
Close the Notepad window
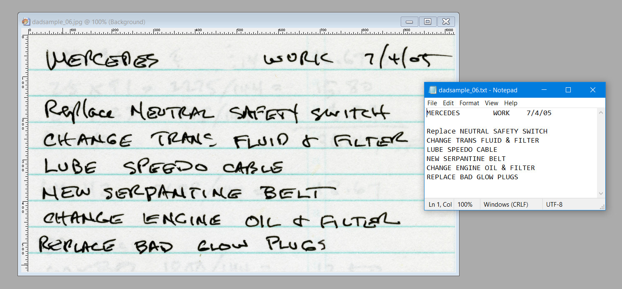click(x=593, y=90)
